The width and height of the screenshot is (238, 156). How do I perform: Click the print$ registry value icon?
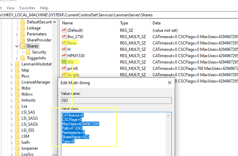point(64,68)
